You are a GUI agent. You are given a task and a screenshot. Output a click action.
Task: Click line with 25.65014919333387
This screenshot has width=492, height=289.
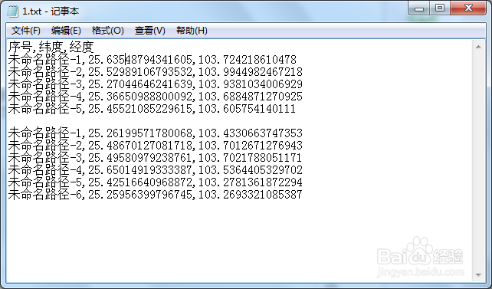coord(156,170)
